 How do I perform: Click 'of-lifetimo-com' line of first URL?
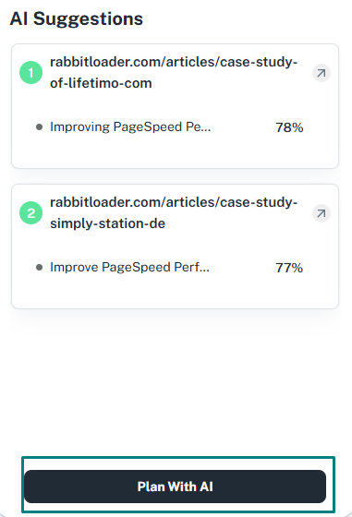click(x=101, y=83)
